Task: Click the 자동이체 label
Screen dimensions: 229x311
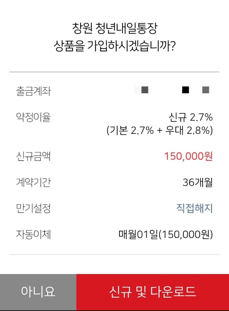Action: (x=34, y=234)
